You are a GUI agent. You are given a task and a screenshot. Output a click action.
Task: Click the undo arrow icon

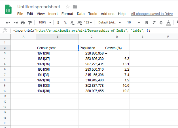click(x=8, y=23)
